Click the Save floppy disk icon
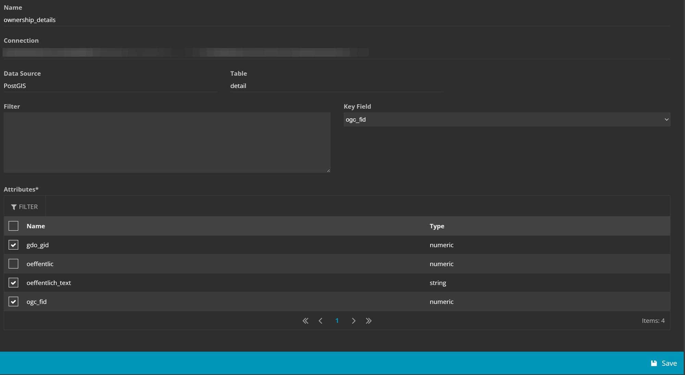Viewport: 685px width, 375px height. [654, 363]
